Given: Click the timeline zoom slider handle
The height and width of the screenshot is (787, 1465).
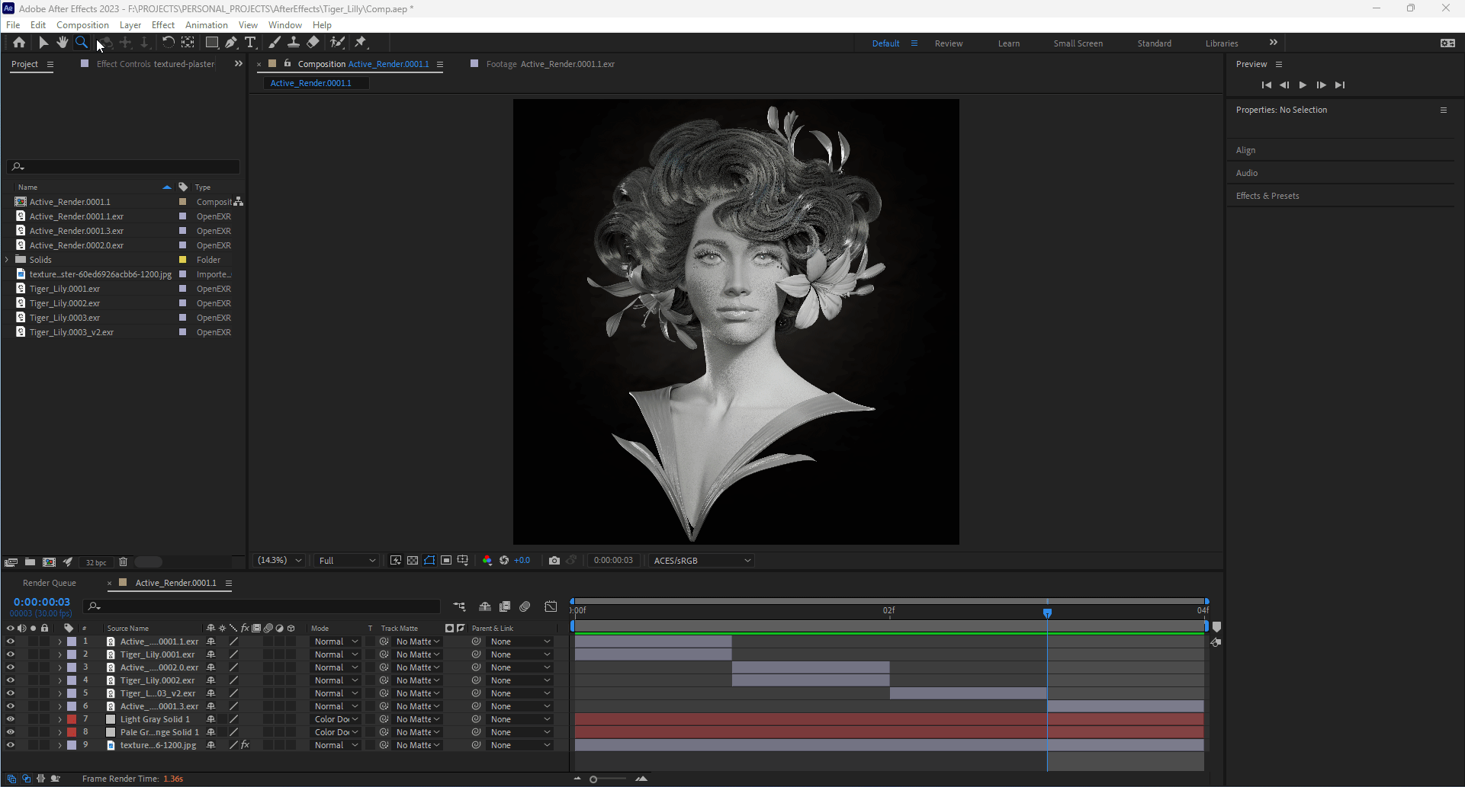Looking at the screenshot, I should tap(593, 779).
